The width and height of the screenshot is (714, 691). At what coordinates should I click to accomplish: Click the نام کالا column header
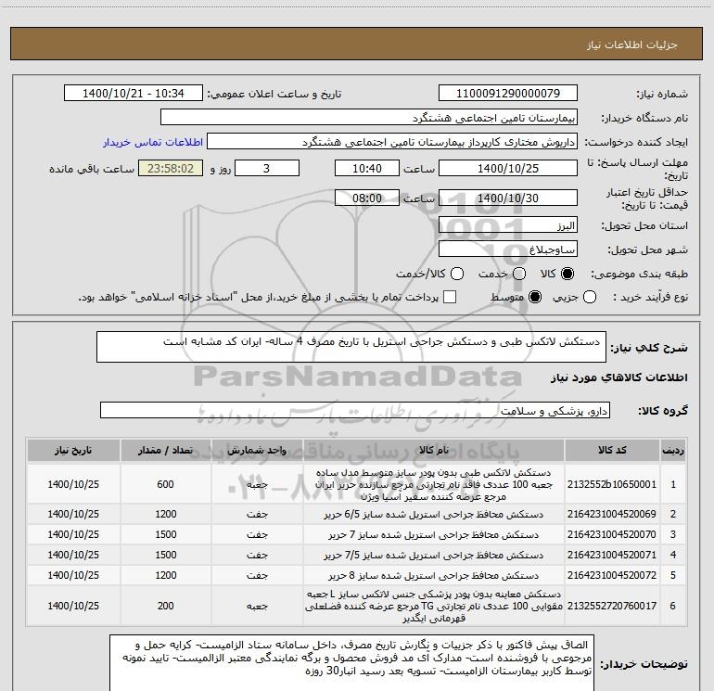434,451
